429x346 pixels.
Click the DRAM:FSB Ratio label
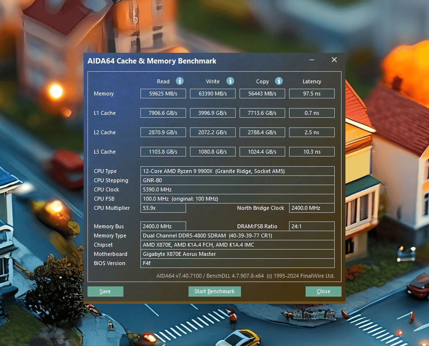click(257, 226)
